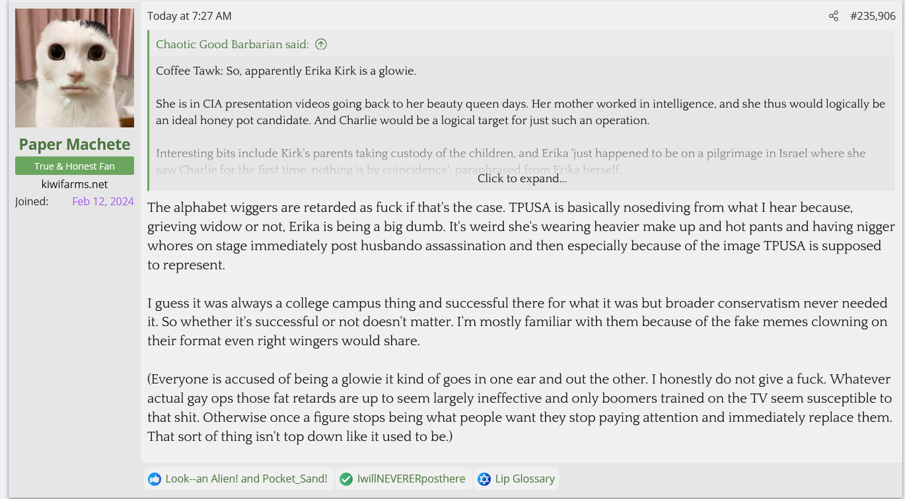Click the "kiwifarms.net" text under the username
This screenshot has width=905, height=499.
pos(75,185)
